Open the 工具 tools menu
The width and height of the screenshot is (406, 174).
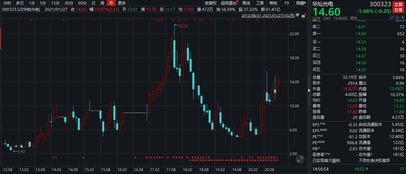click(260, 3)
